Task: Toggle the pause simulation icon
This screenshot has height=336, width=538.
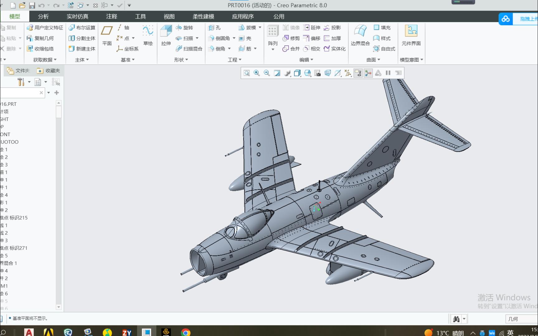Action: [388, 73]
